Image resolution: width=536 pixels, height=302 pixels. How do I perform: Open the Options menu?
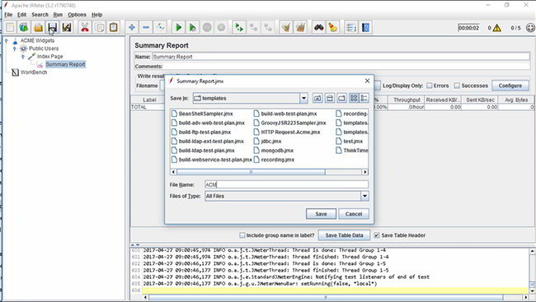point(77,15)
